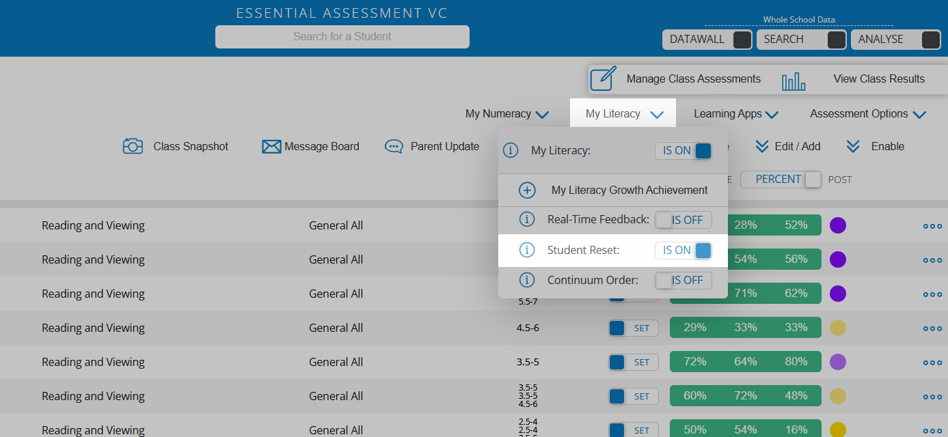Viewport: 948px width, 437px height.
Task: Click the light purple dot in 72% 64% 80% row
Action: click(x=838, y=362)
